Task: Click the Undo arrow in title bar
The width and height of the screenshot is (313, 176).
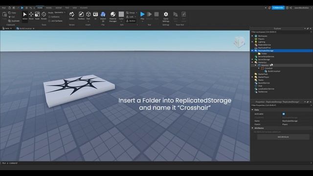Action: coord(30,8)
